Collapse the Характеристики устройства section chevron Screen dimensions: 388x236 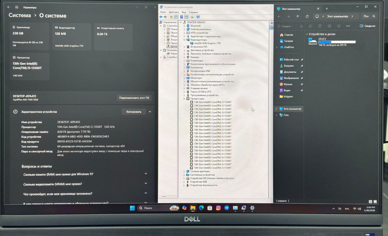pos(150,112)
